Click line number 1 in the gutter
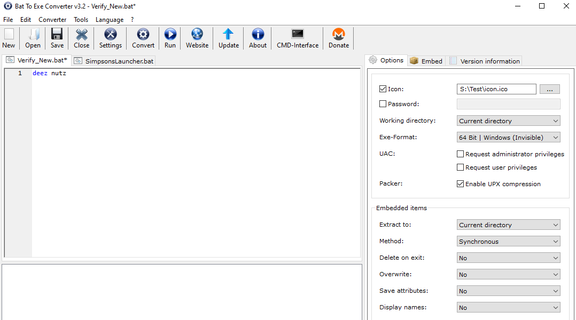 pos(20,73)
